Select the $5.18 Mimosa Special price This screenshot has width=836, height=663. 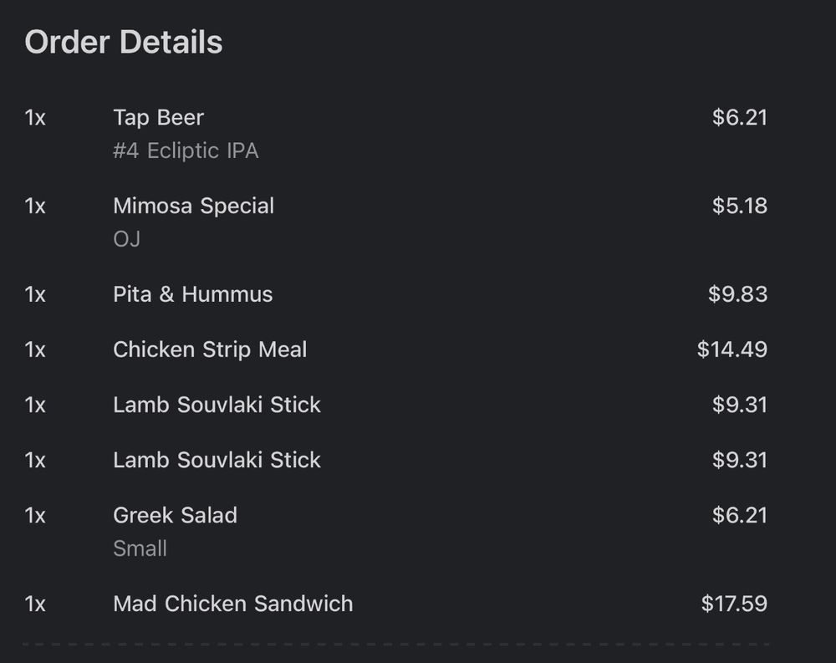tap(739, 207)
